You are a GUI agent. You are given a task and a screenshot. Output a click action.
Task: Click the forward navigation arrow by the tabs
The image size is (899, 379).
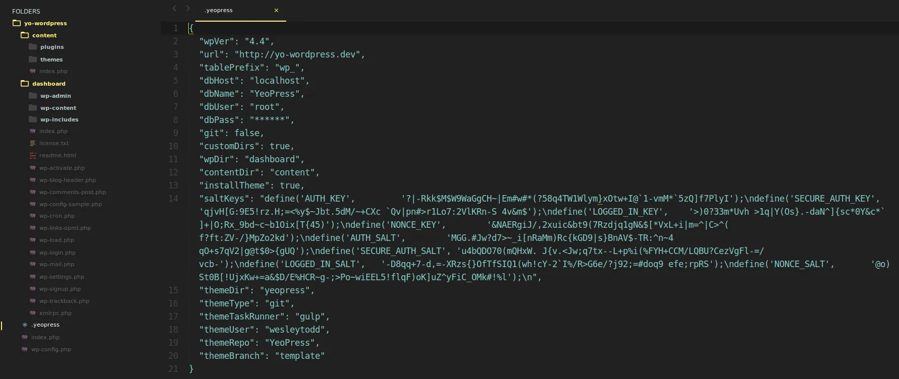(x=188, y=8)
